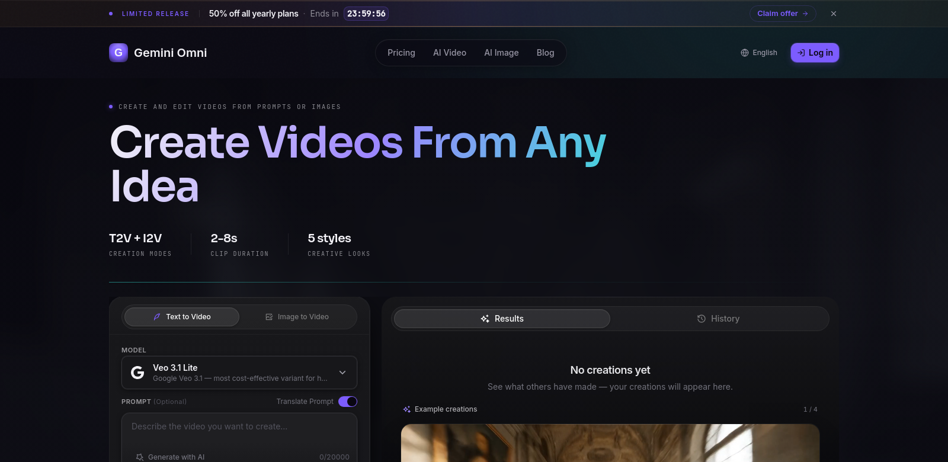Click the 0/20000 character counter

coord(334,457)
